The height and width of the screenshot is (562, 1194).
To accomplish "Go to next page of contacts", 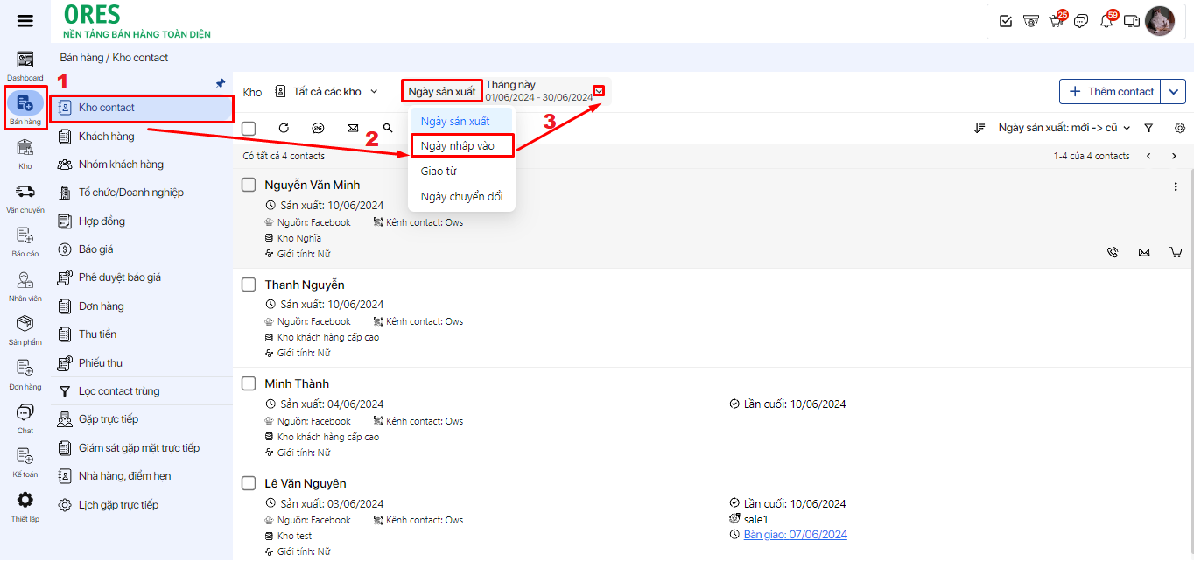I will pos(1174,156).
